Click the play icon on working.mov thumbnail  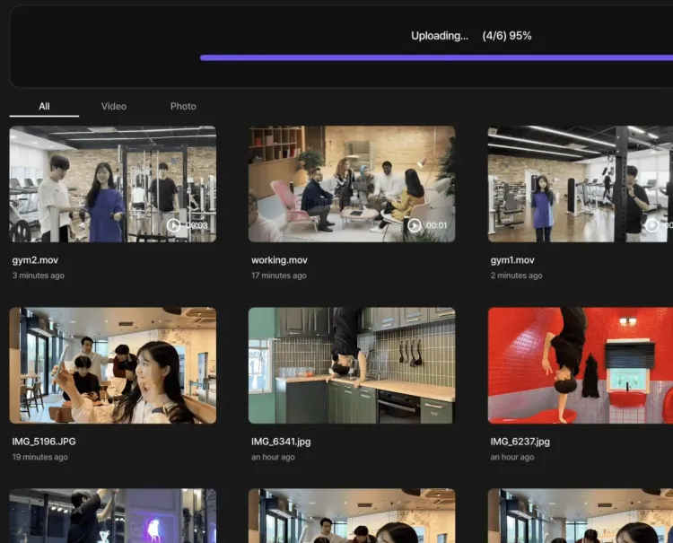pos(414,225)
